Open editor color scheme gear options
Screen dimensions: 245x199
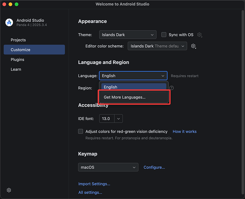tap(193, 46)
